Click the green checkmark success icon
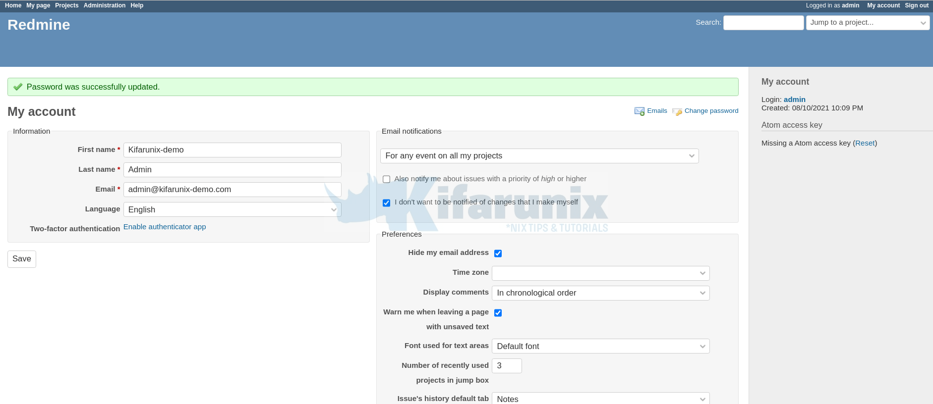This screenshot has height=404, width=933. pyautogui.click(x=18, y=87)
